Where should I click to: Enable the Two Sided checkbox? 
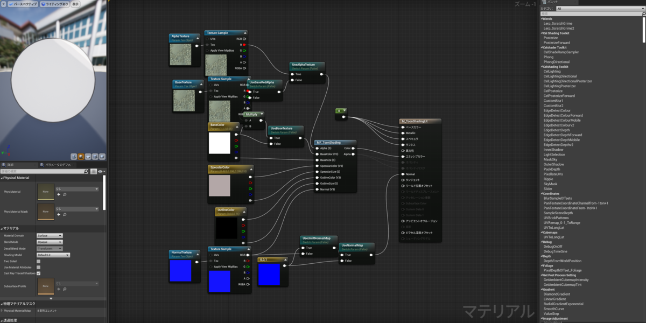pos(38,261)
